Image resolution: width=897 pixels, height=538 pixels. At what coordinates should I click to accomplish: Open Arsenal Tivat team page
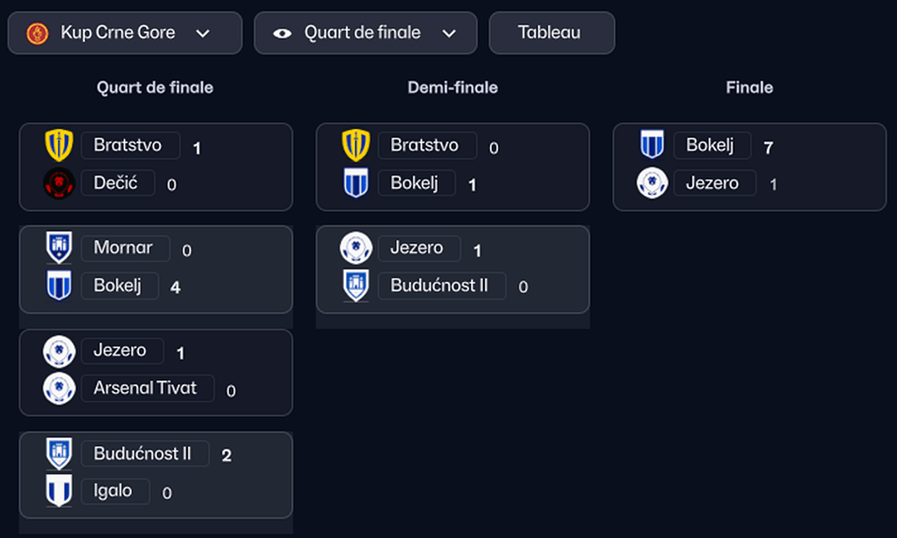click(145, 388)
